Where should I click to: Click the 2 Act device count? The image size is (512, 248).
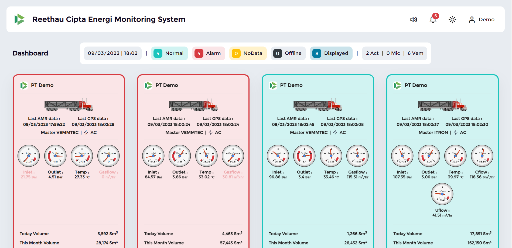[372, 53]
